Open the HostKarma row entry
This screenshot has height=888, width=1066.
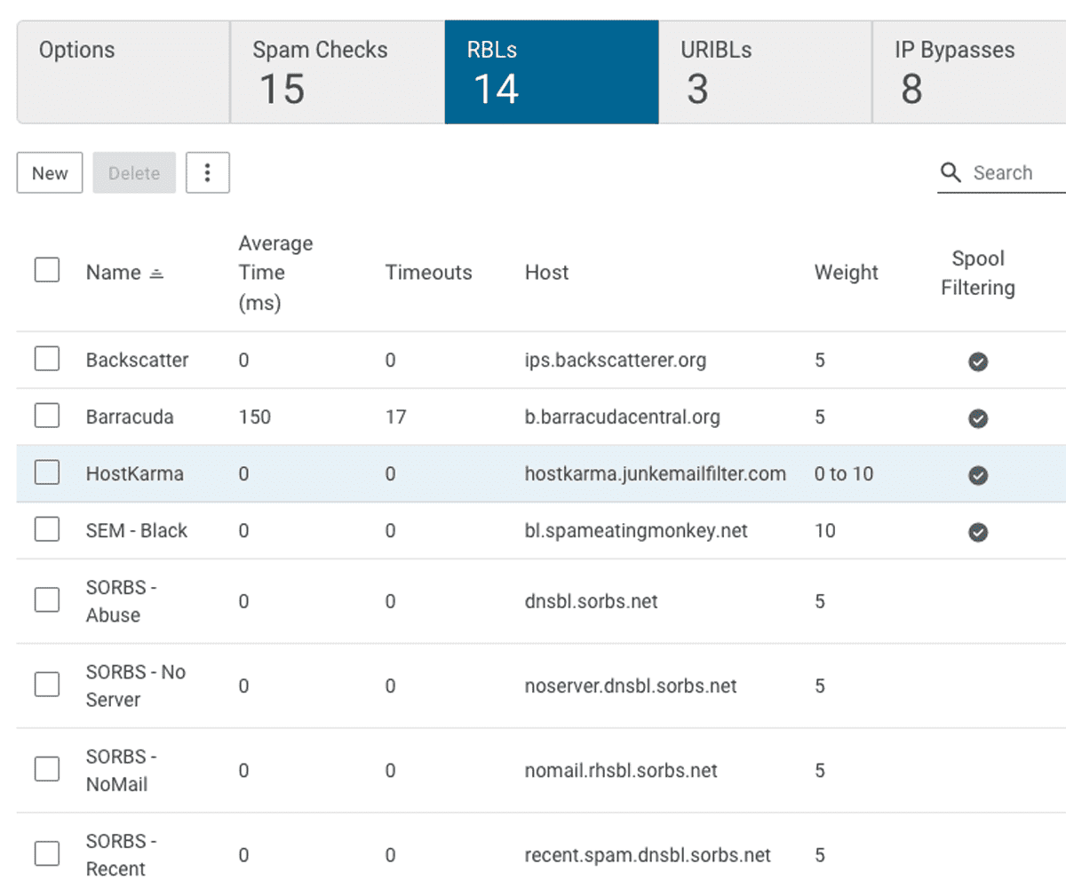pos(135,474)
